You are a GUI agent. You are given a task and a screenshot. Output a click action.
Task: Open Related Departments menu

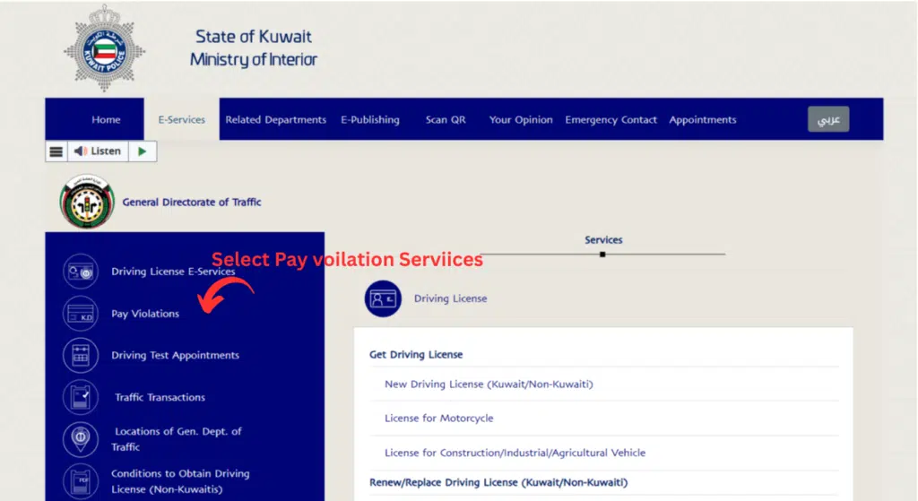276,119
